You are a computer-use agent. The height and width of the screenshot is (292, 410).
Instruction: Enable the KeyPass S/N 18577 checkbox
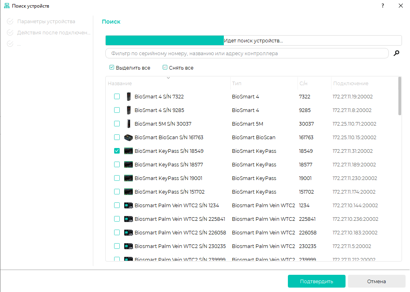(117, 164)
